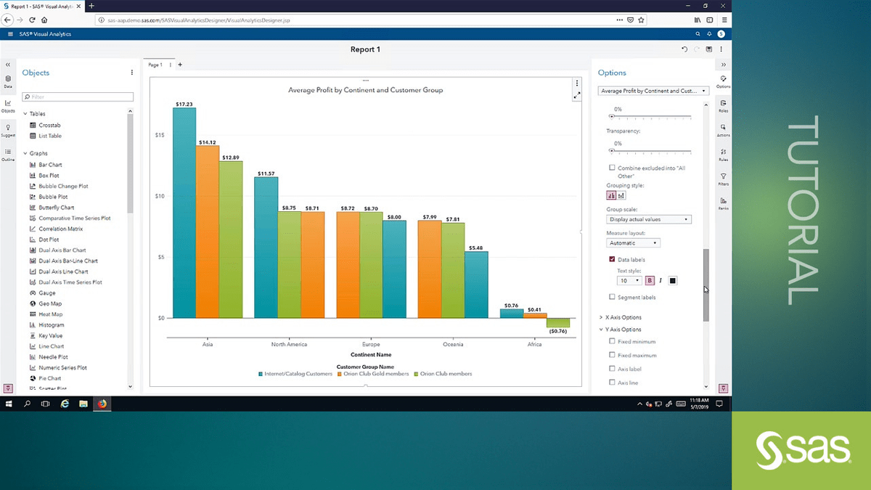Viewport: 871px width, 490px height.
Task: Open the Ranks pane icon
Action: tap(723, 203)
